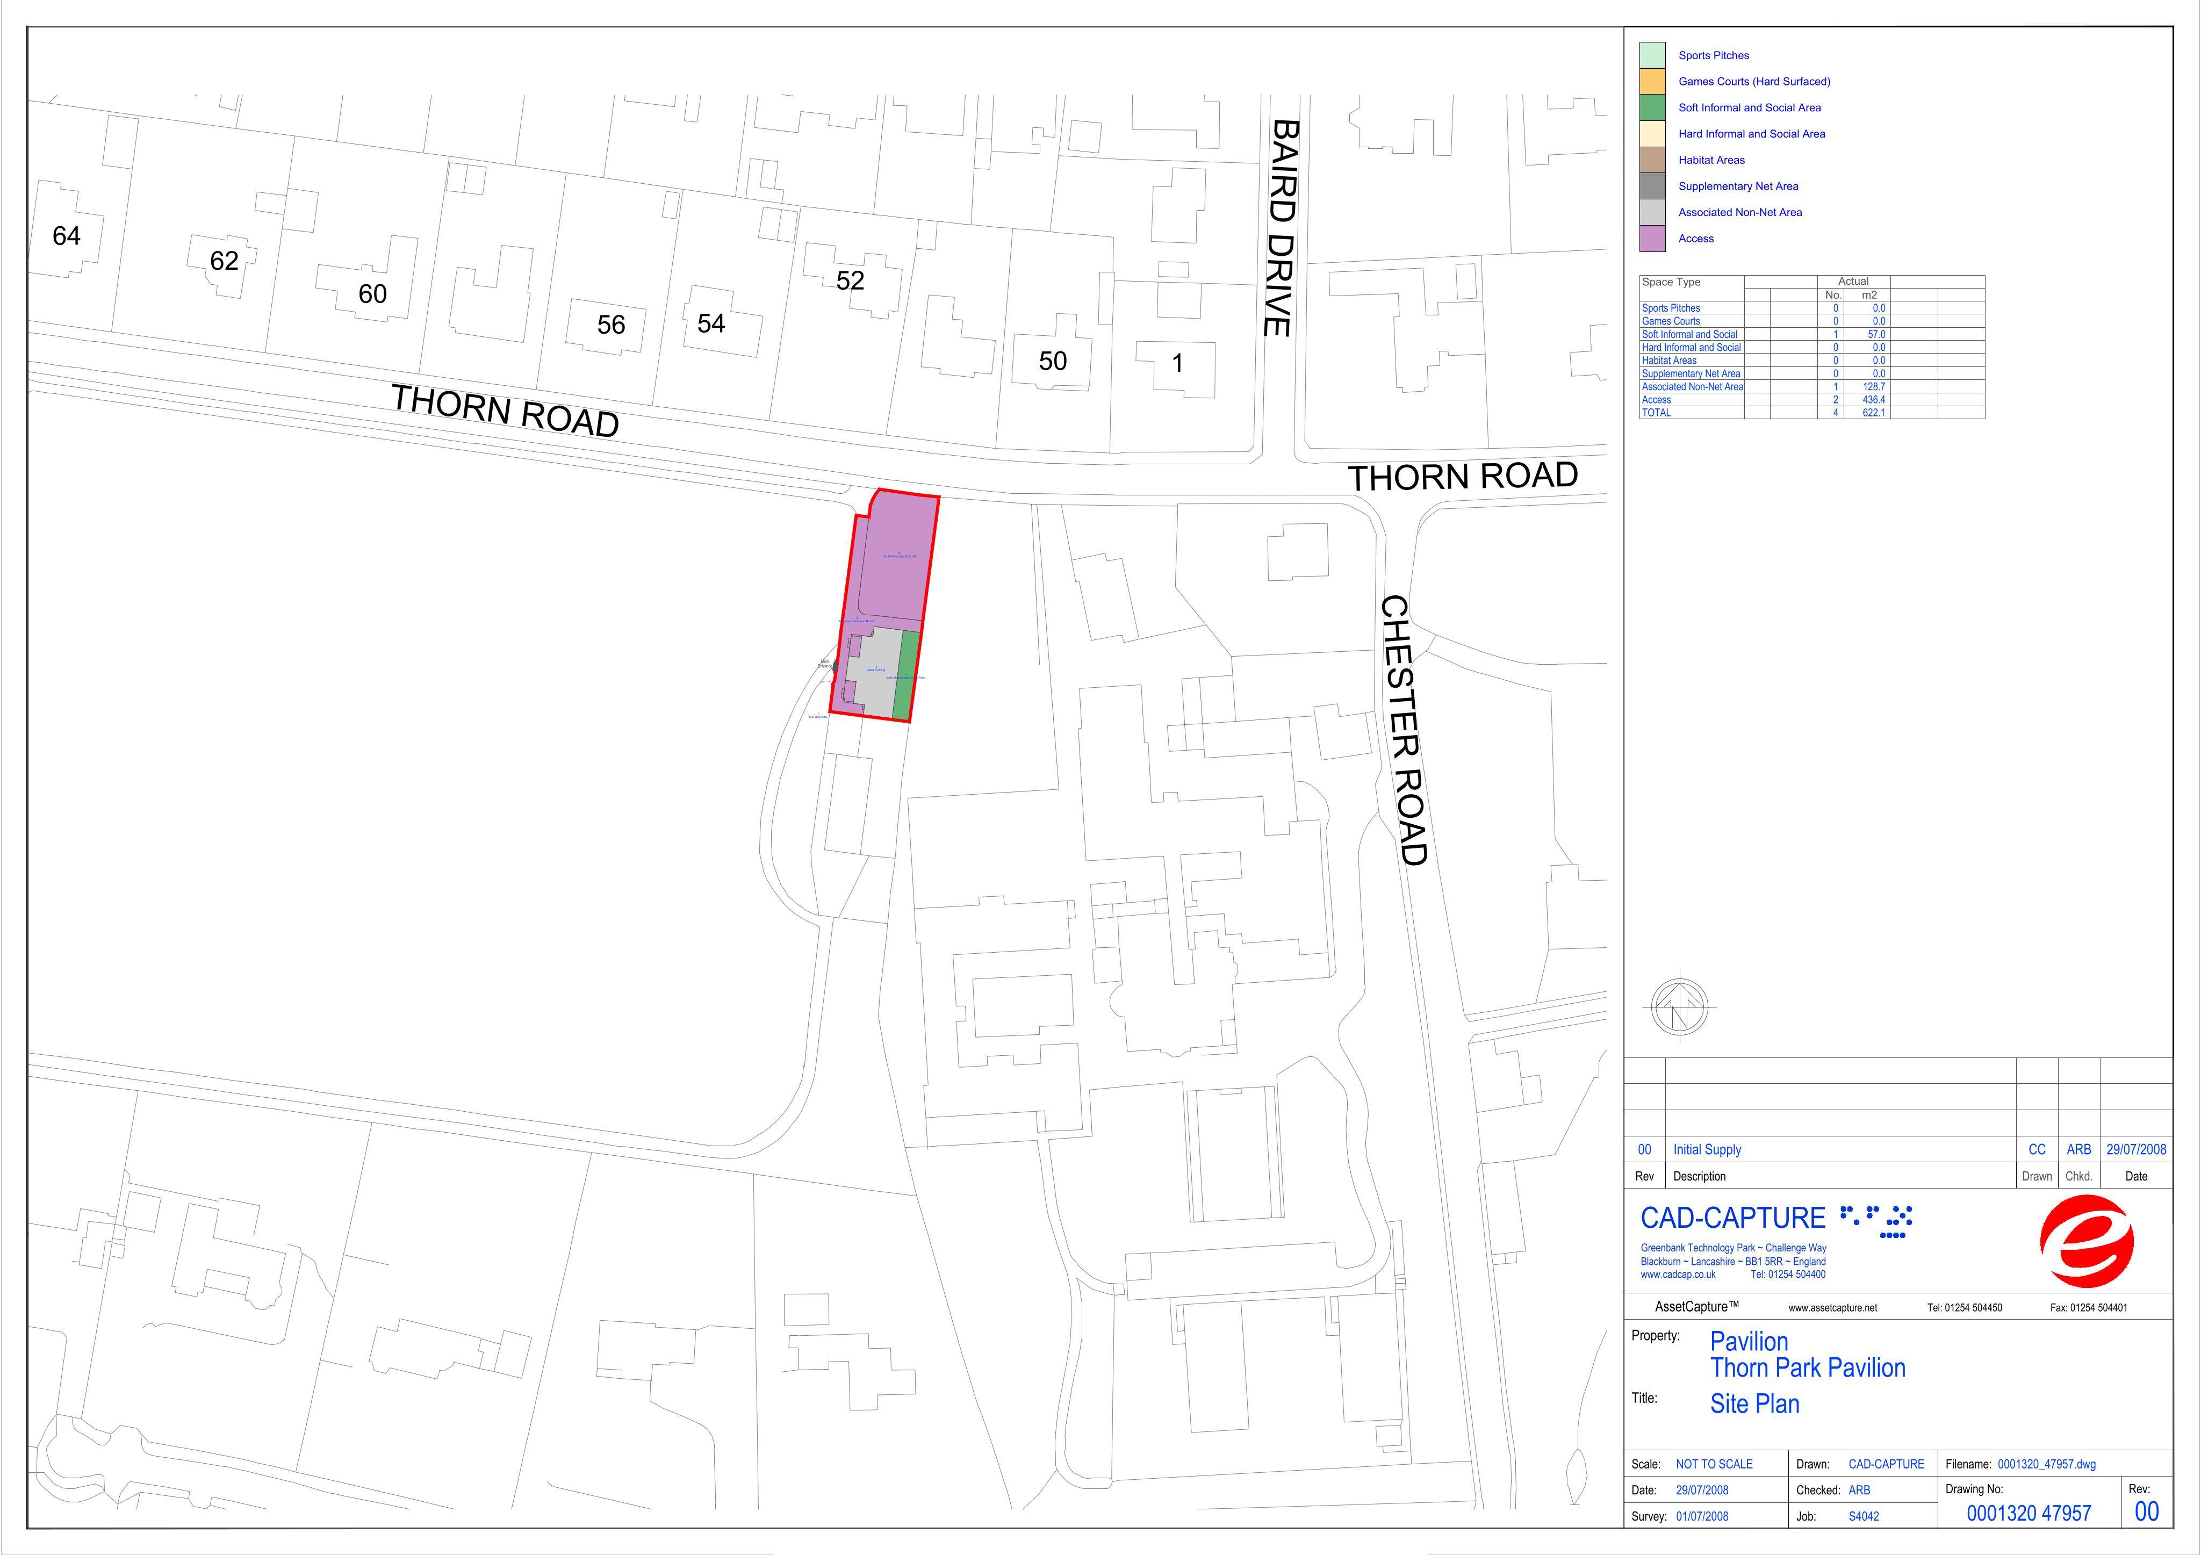Screen dimensions: 2201x1555
Task: Click the Games Courts orange legend swatch
Action: (x=1653, y=82)
